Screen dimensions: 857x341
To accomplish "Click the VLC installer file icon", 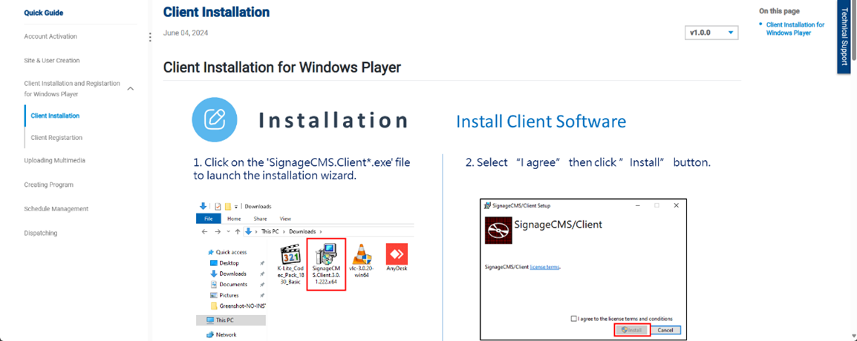I will 362,255.
